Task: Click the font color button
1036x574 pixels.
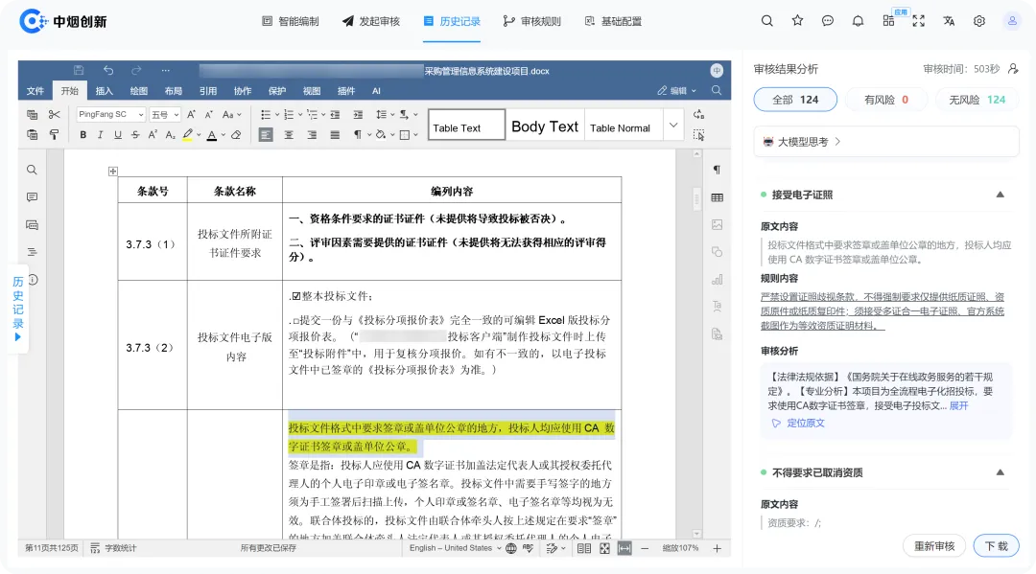Action: [x=211, y=134]
